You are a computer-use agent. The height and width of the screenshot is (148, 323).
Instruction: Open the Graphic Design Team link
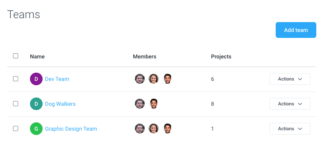pyautogui.click(x=71, y=129)
